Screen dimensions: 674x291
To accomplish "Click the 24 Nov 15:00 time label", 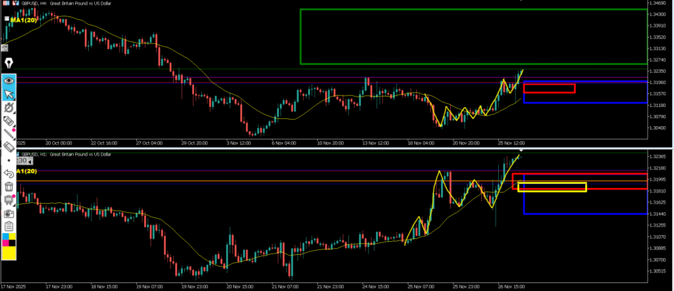I will coord(377,286).
